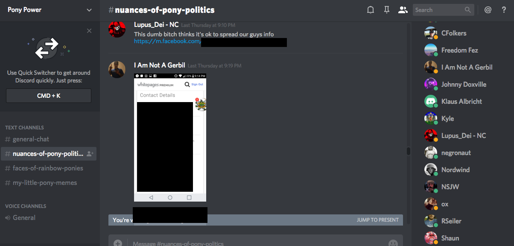Collapse the VOICE CHANNELS category
This screenshot has width=514, height=246.
pyautogui.click(x=26, y=206)
